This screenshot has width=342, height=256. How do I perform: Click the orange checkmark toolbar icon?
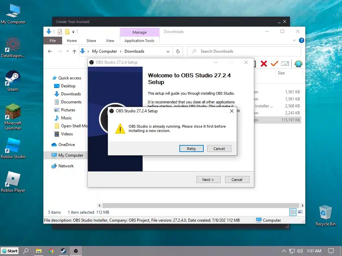tap(275, 64)
